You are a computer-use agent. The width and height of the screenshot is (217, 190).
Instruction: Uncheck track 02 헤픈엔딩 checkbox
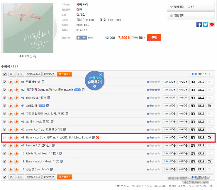coord(5,90)
